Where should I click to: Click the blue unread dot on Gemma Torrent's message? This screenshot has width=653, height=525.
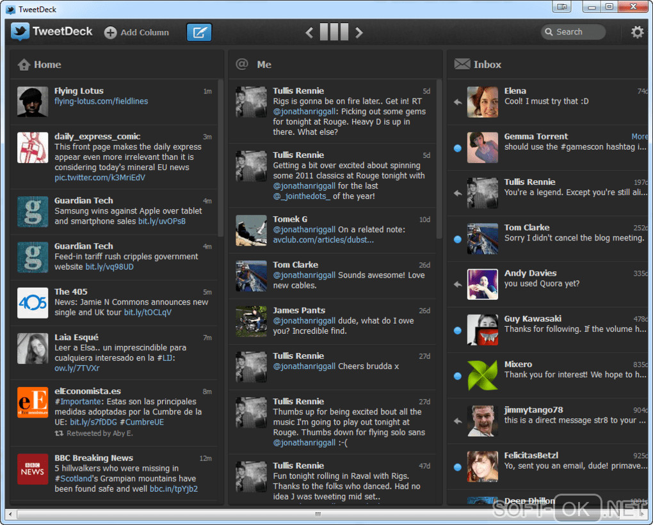click(458, 148)
